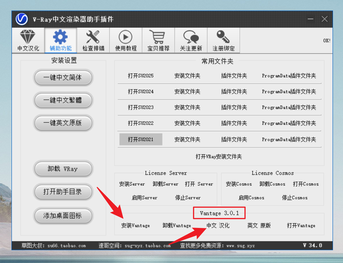Click 打开 Server under License Server
This screenshot has height=263, width=343.
tap(199, 184)
